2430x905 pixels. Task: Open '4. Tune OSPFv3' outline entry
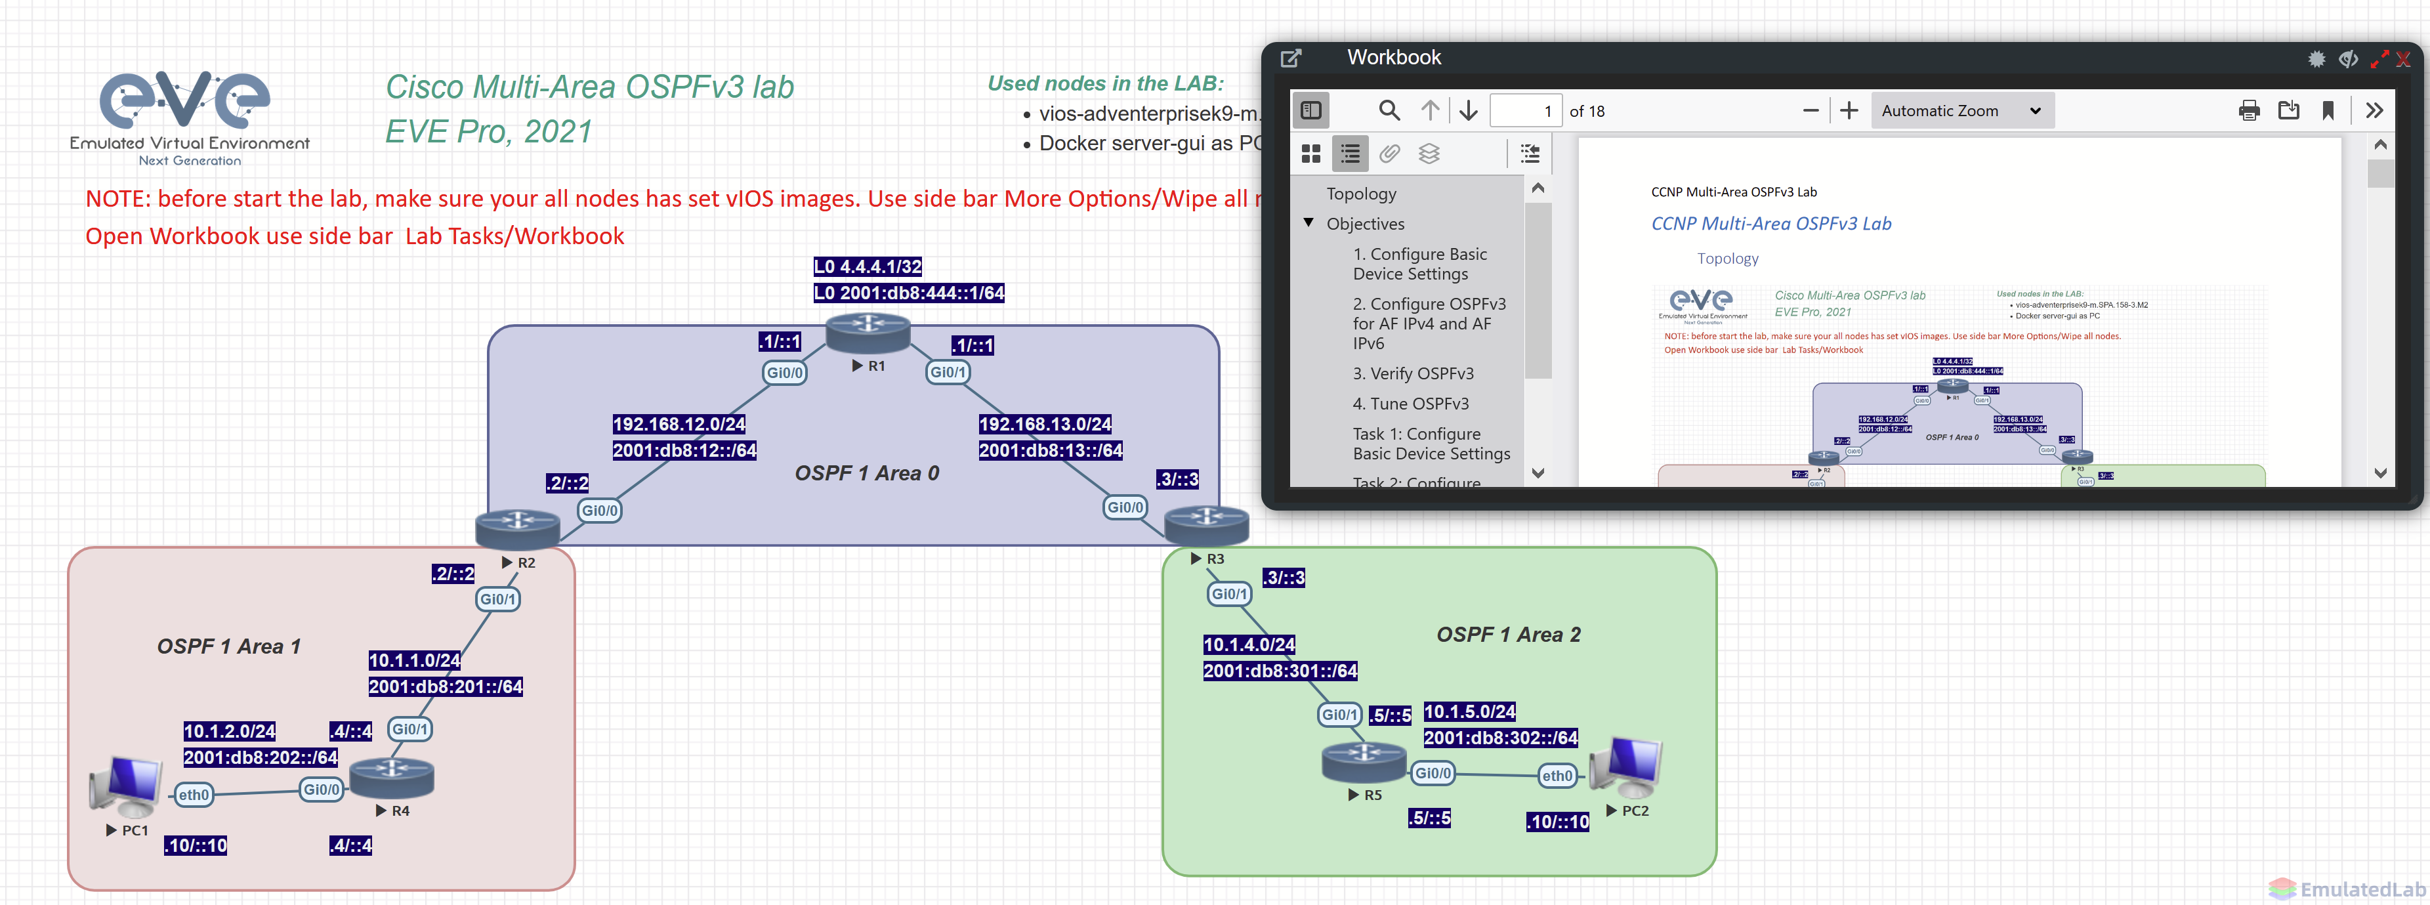tap(1410, 404)
